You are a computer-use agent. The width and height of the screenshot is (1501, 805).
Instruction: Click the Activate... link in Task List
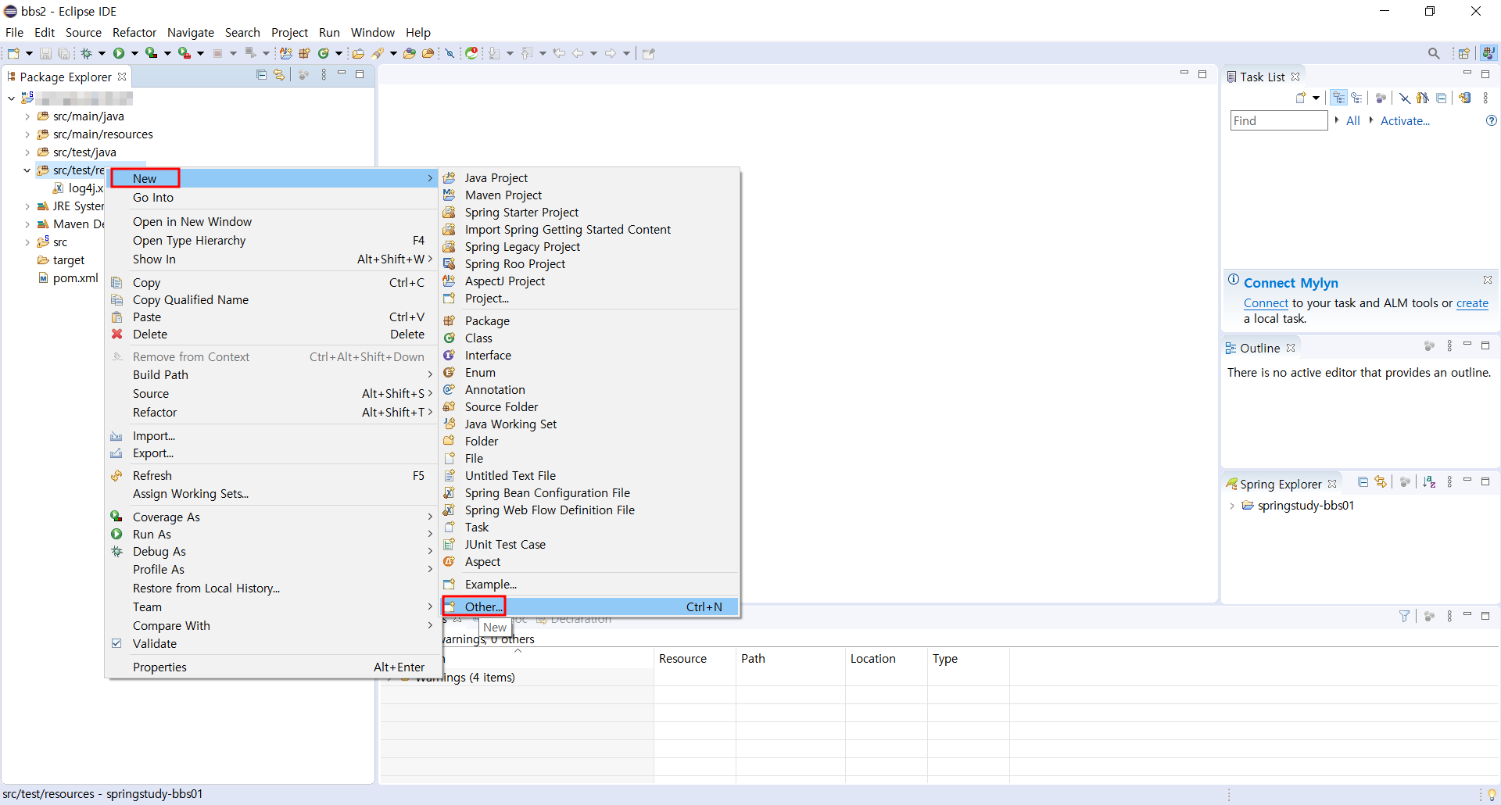1405,120
